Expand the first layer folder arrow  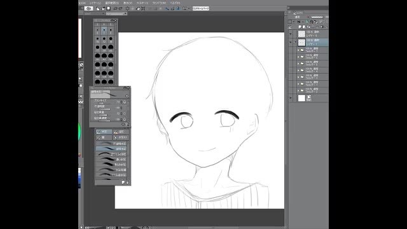point(298,50)
